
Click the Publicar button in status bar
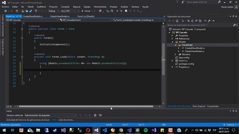click(230, 125)
